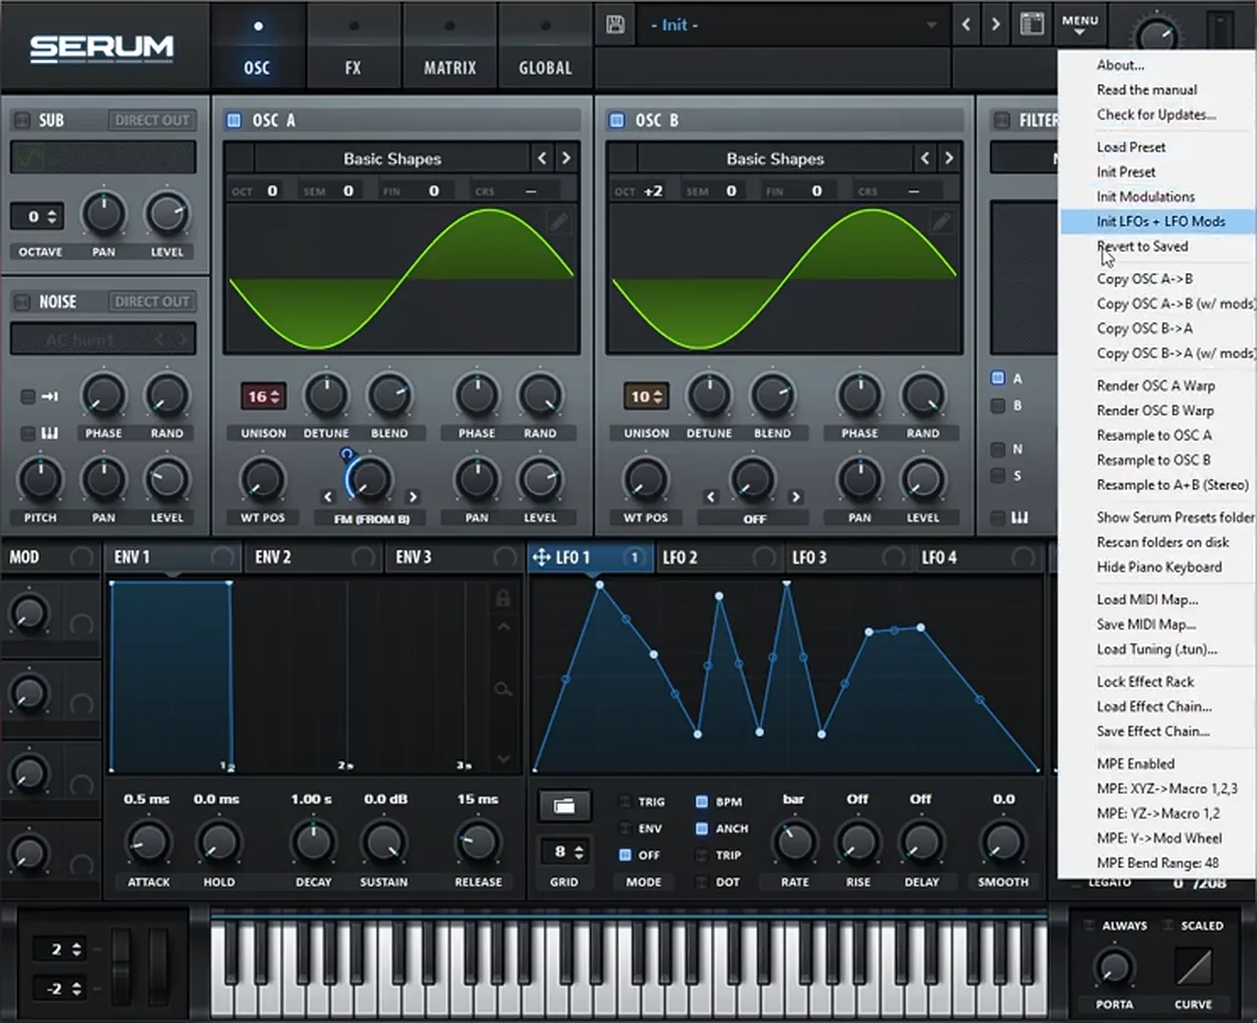Click OSC A WT POS knob
Image resolution: width=1257 pixels, height=1023 pixels.
262,479
